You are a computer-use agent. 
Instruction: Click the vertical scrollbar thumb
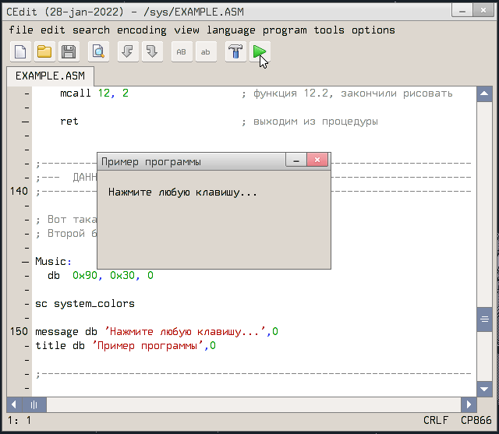(484, 319)
